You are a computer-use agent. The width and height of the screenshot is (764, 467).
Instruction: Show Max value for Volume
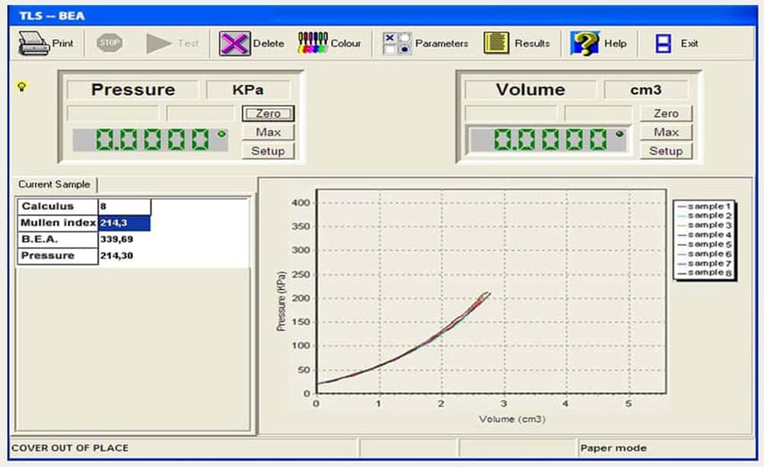tap(666, 132)
